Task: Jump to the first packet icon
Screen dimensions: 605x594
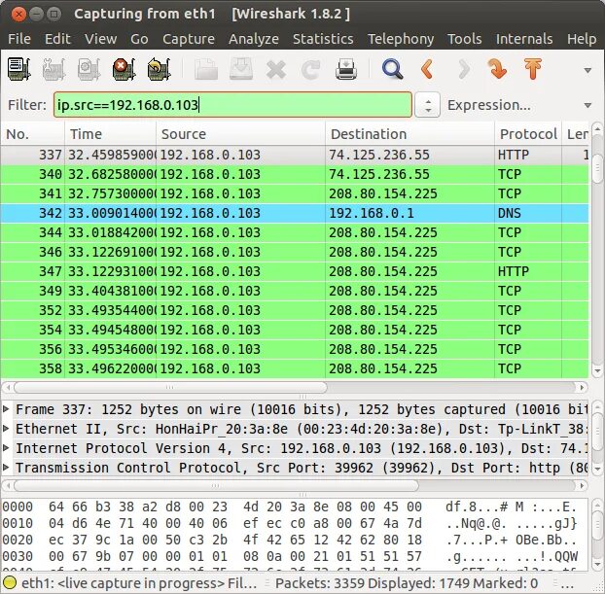Action: pos(532,69)
